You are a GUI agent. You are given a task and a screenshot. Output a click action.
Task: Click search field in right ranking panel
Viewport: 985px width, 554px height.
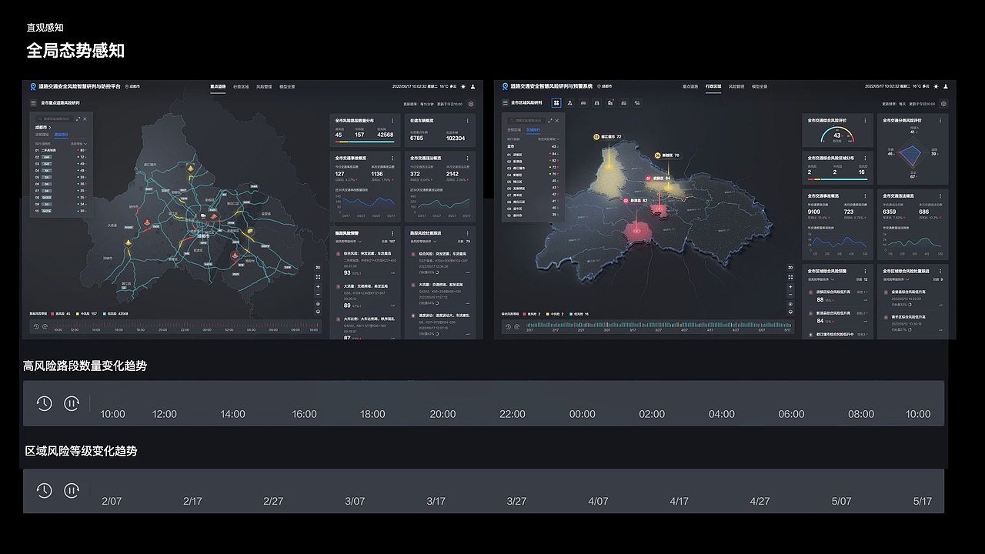(526, 121)
